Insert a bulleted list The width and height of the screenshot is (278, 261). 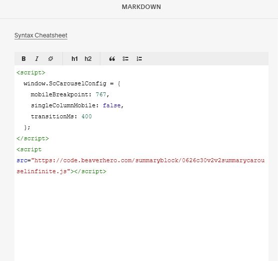[126, 59]
